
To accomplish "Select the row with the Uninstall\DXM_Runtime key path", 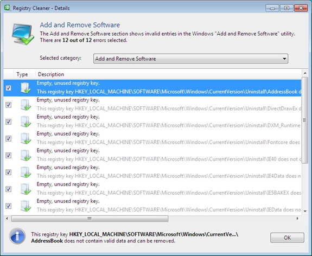I will [x=152, y=121].
